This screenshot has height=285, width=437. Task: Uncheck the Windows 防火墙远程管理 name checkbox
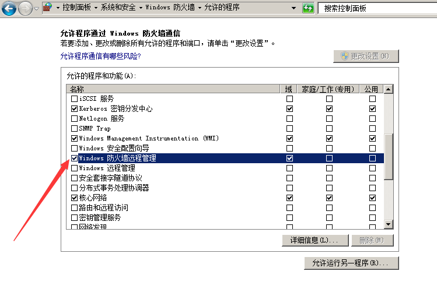74,158
